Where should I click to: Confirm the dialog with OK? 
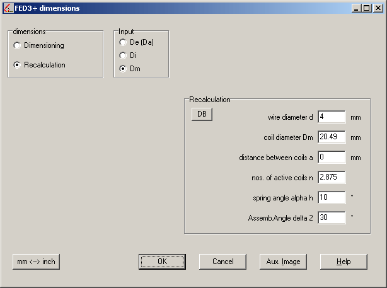pos(162,262)
